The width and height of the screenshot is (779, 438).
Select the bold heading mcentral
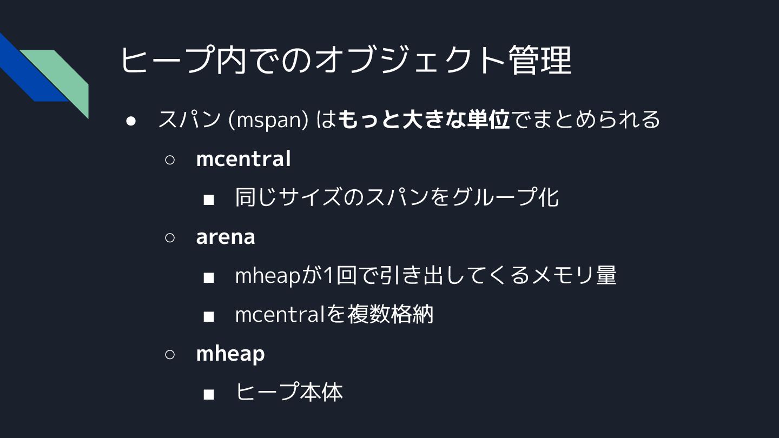point(243,159)
